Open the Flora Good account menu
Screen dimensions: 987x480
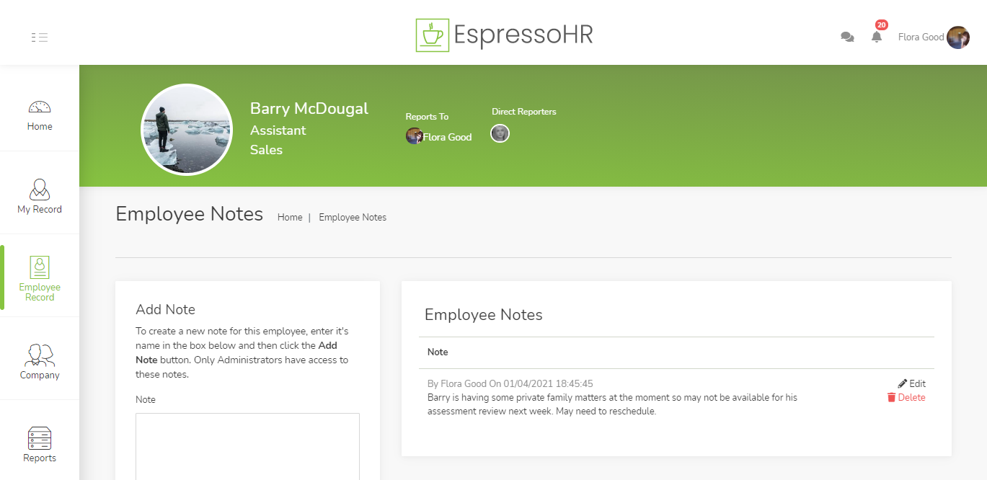coord(921,36)
